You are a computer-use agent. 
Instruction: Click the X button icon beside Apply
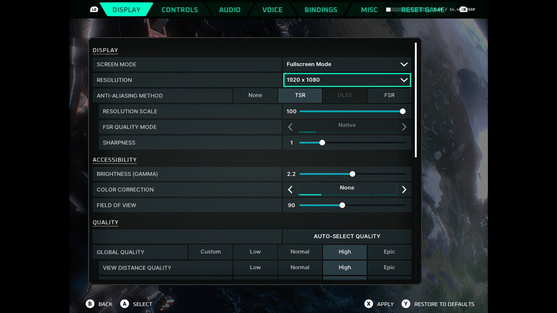368,304
